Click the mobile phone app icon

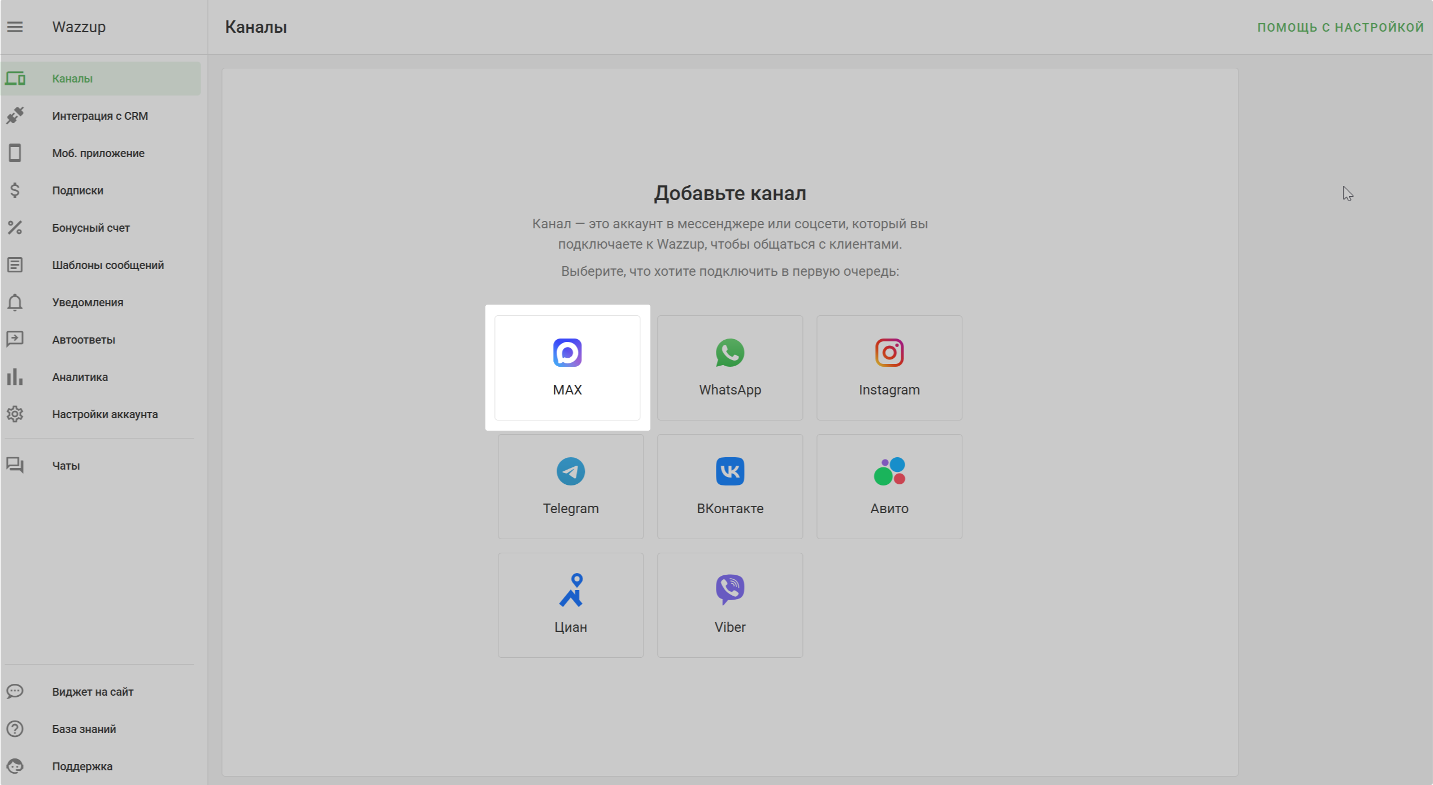point(15,153)
